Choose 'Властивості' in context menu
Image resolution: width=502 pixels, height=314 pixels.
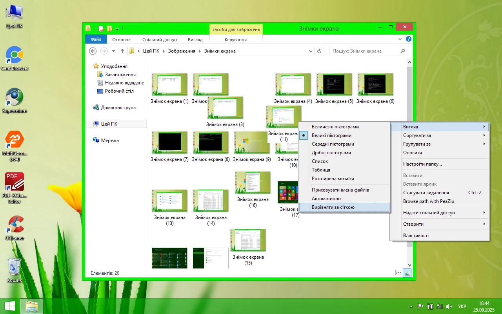point(416,235)
